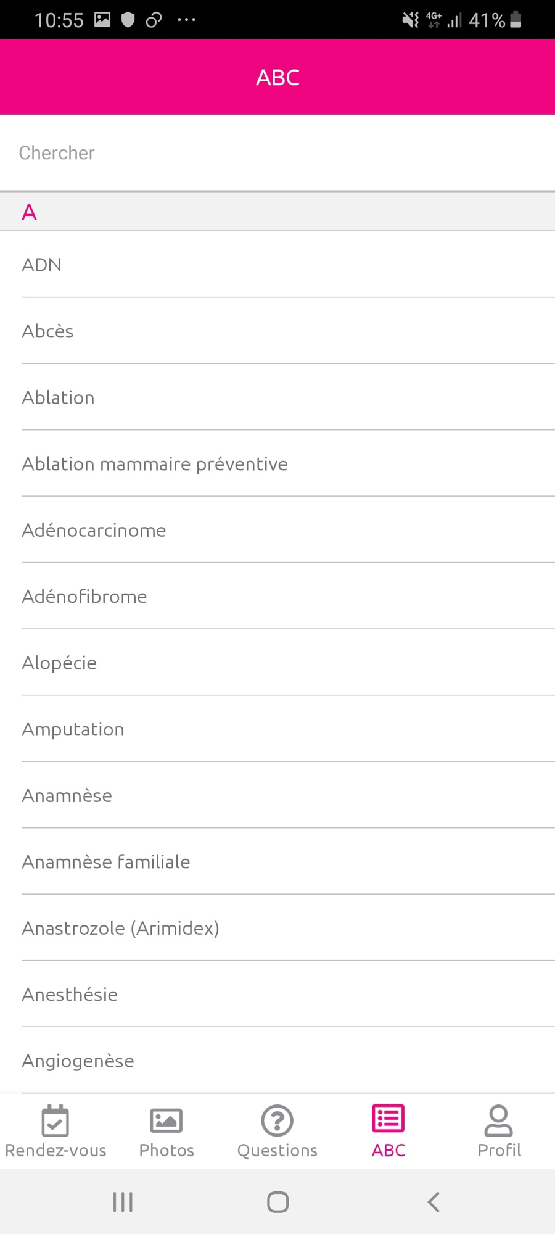Open the Adénocarcinome definition

point(277,530)
